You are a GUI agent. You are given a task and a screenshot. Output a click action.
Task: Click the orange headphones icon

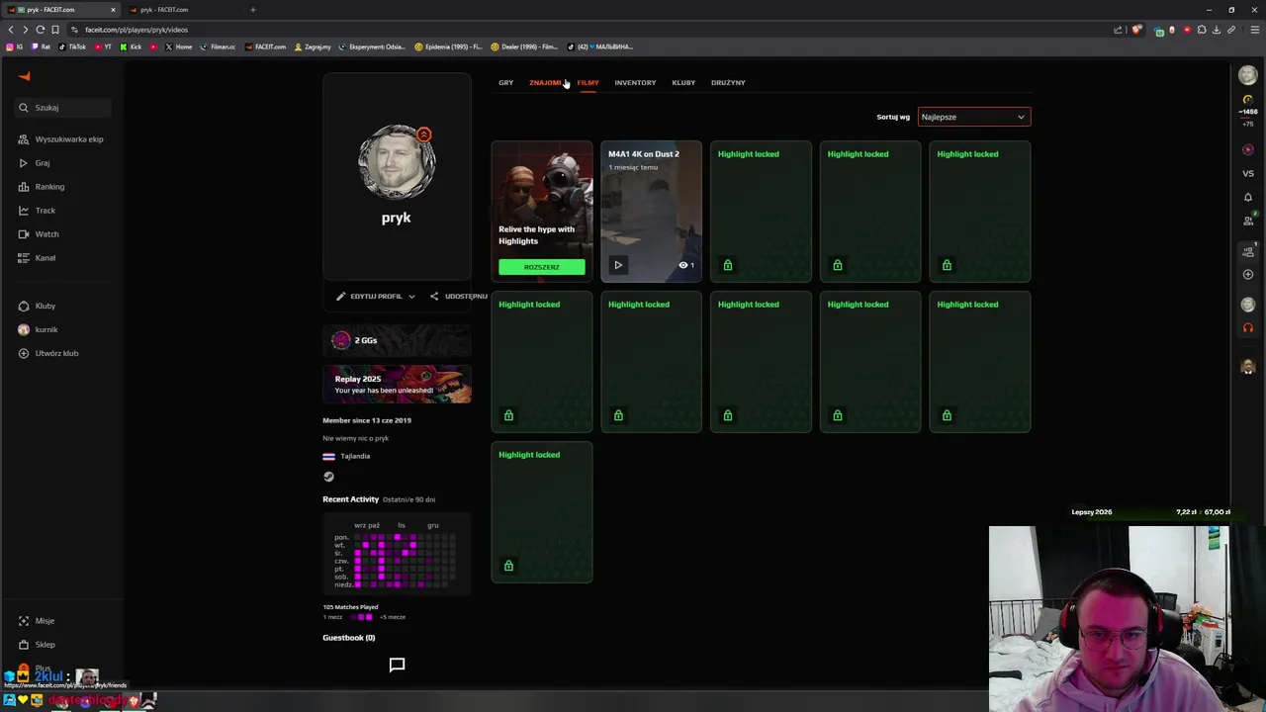click(x=1248, y=328)
